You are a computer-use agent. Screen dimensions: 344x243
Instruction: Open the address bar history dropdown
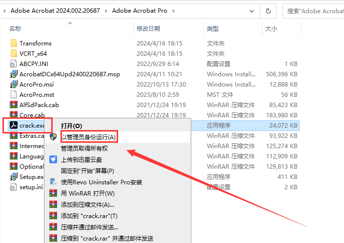(252, 11)
